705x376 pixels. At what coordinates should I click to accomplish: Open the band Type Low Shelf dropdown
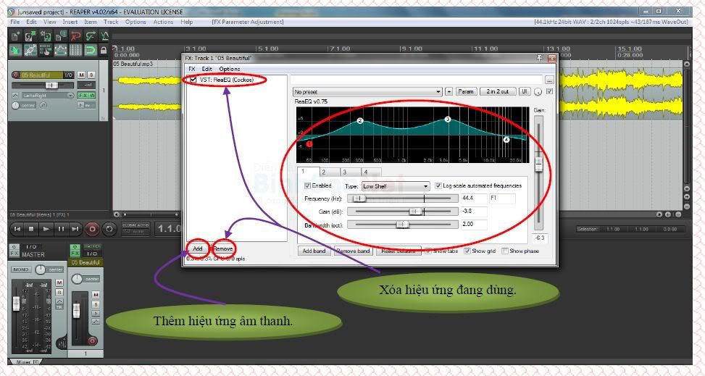pyautogui.click(x=396, y=186)
